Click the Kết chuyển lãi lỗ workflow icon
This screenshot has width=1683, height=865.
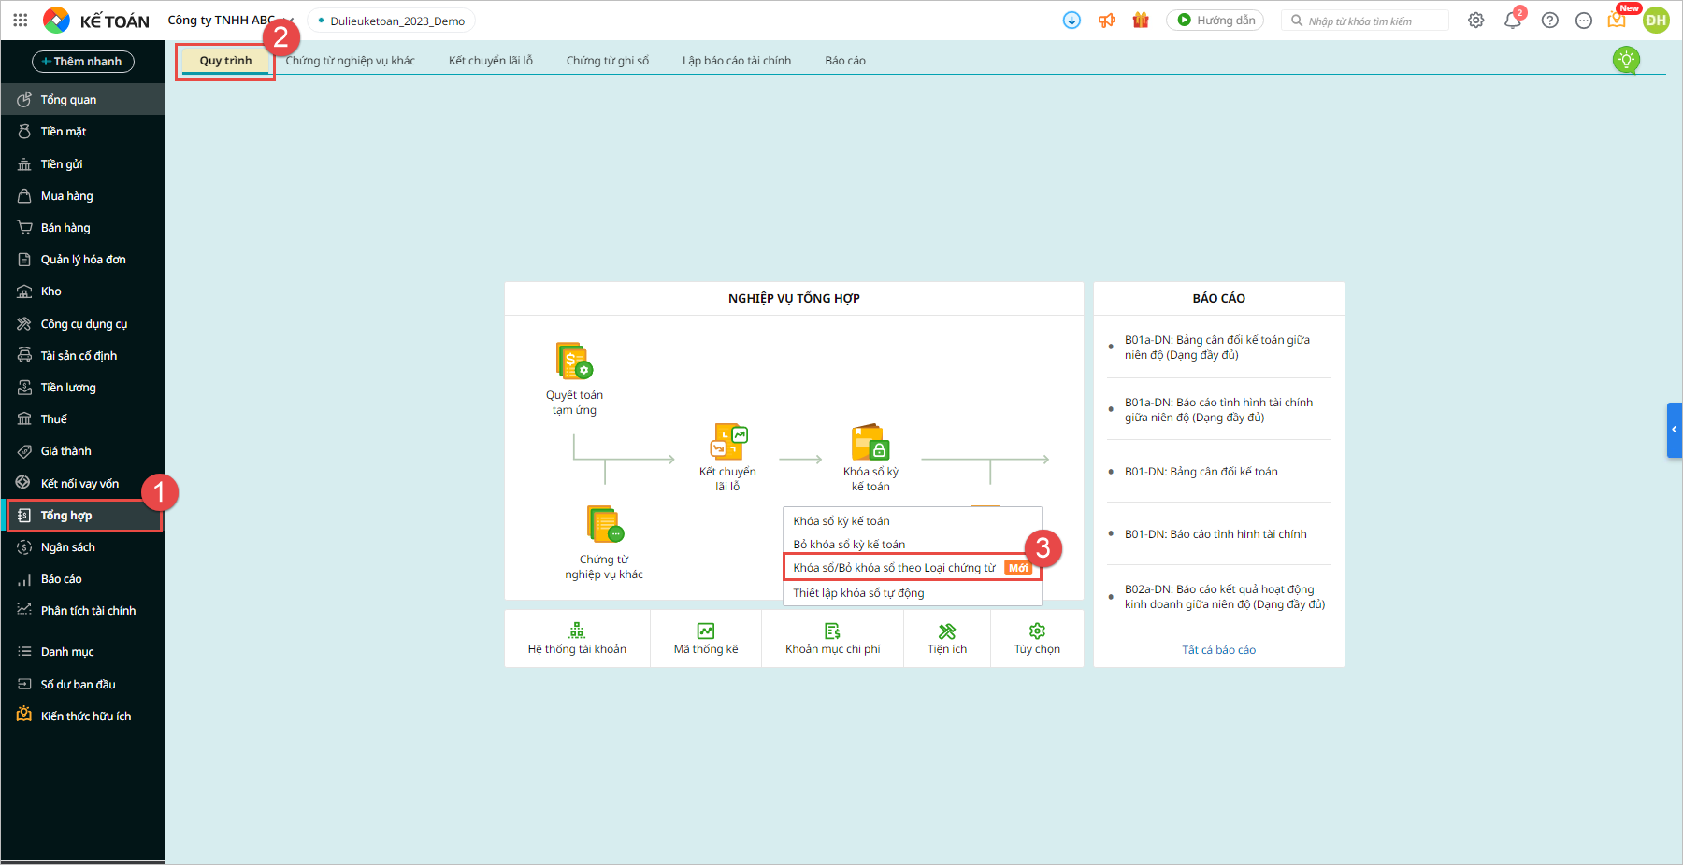(x=729, y=441)
